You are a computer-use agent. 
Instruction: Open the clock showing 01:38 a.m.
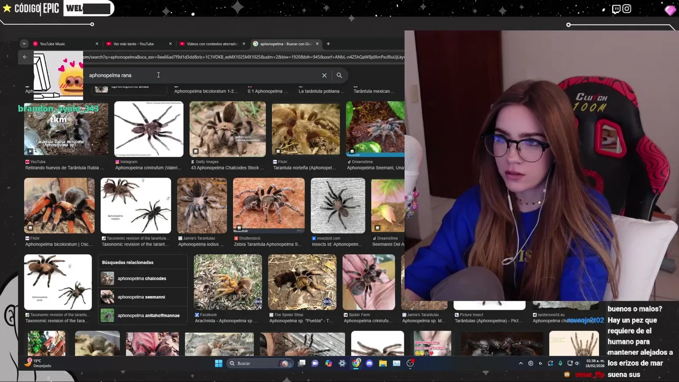coord(595,363)
